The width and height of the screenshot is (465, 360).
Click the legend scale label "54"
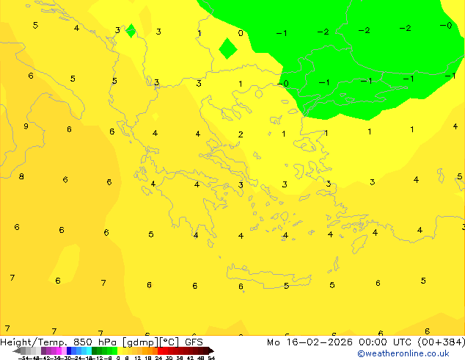(x=211, y=358)
